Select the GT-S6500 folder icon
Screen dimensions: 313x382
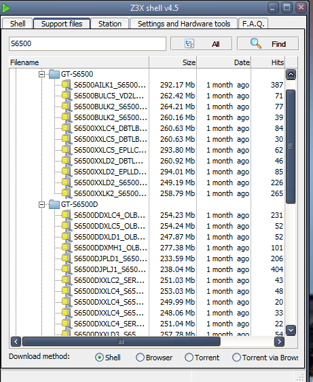[54, 74]
